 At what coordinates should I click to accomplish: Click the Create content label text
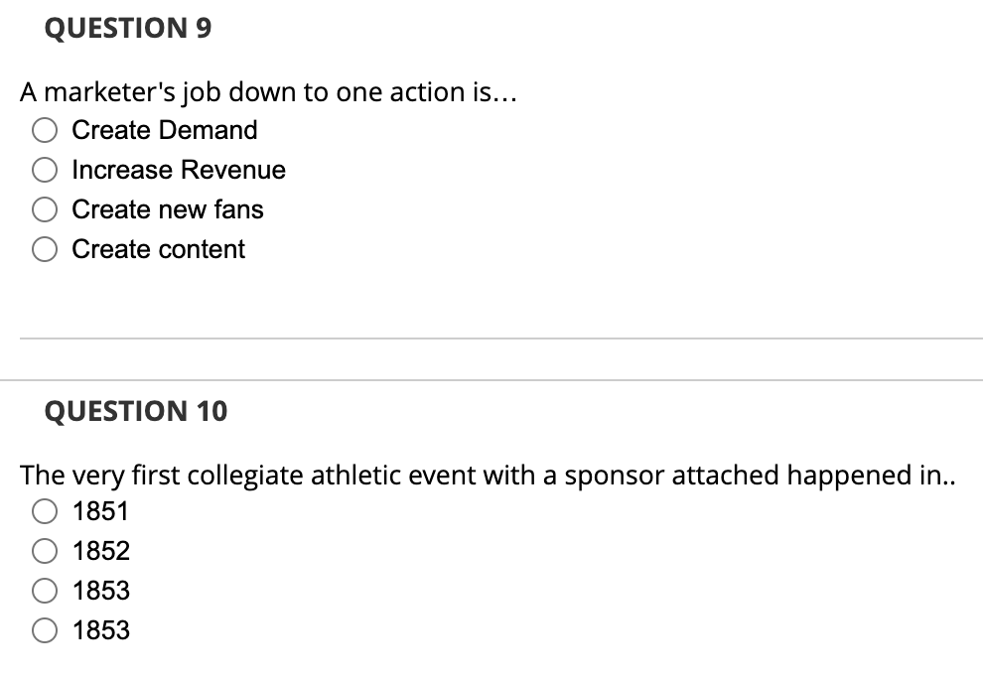159,249
